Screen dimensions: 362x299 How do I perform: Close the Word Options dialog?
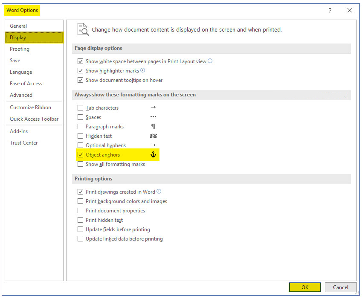pos(350,10)
